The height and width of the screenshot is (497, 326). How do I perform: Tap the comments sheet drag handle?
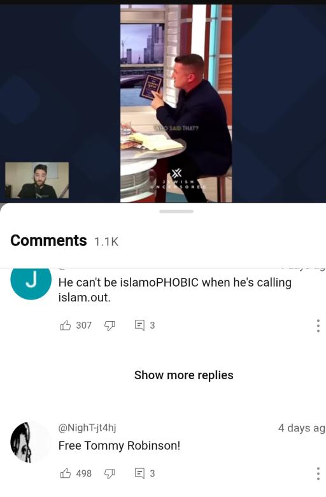pos(176,212)
